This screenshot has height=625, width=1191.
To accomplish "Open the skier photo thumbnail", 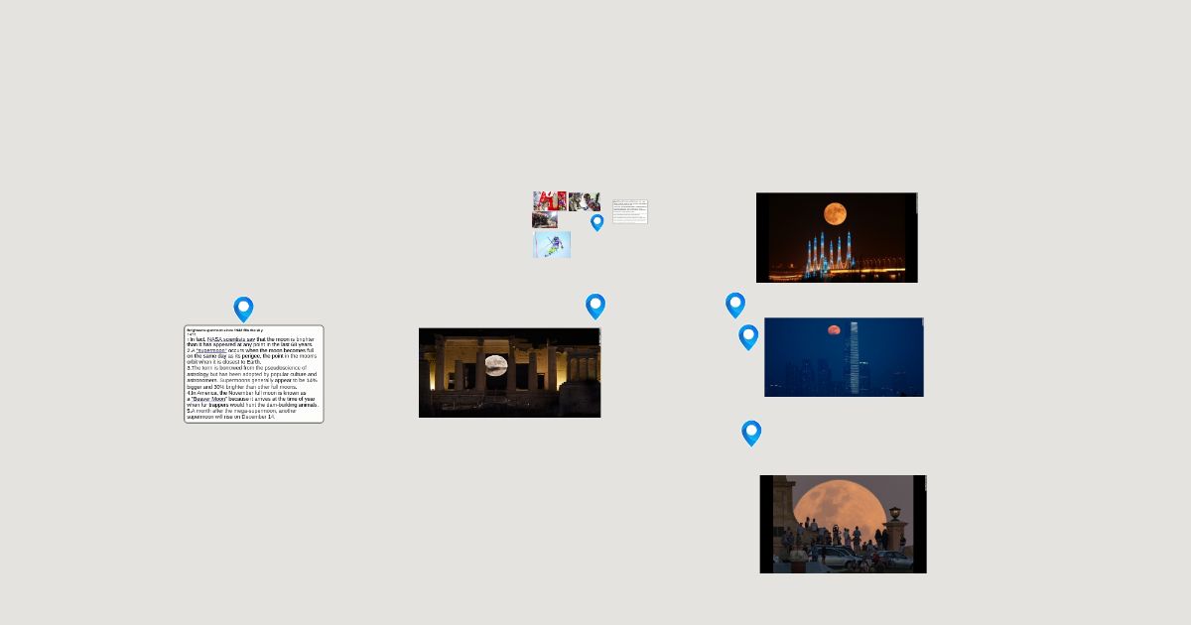I will pyautogui.click(x=552, y=245).
